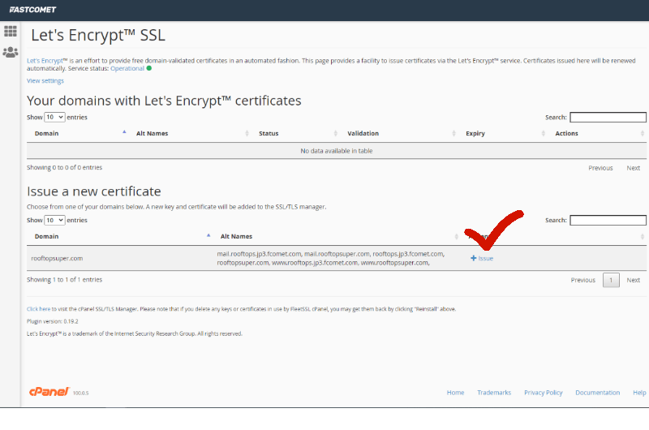Open the Operational service status link
This screenshot has height=430, width=649.
(x=127, y=68)
